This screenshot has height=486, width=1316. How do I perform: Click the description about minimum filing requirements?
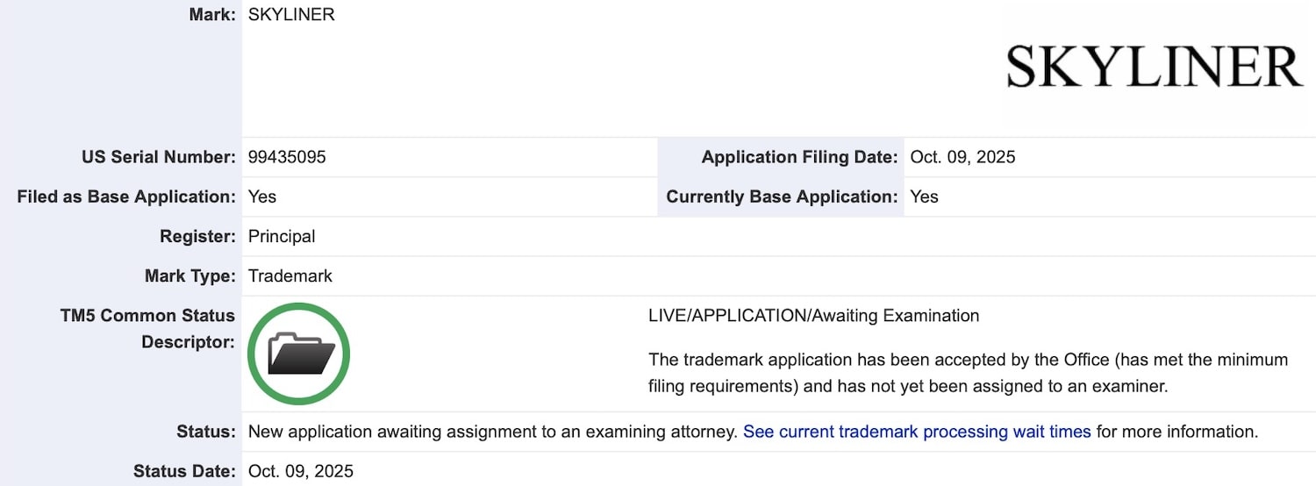(968, 373)
